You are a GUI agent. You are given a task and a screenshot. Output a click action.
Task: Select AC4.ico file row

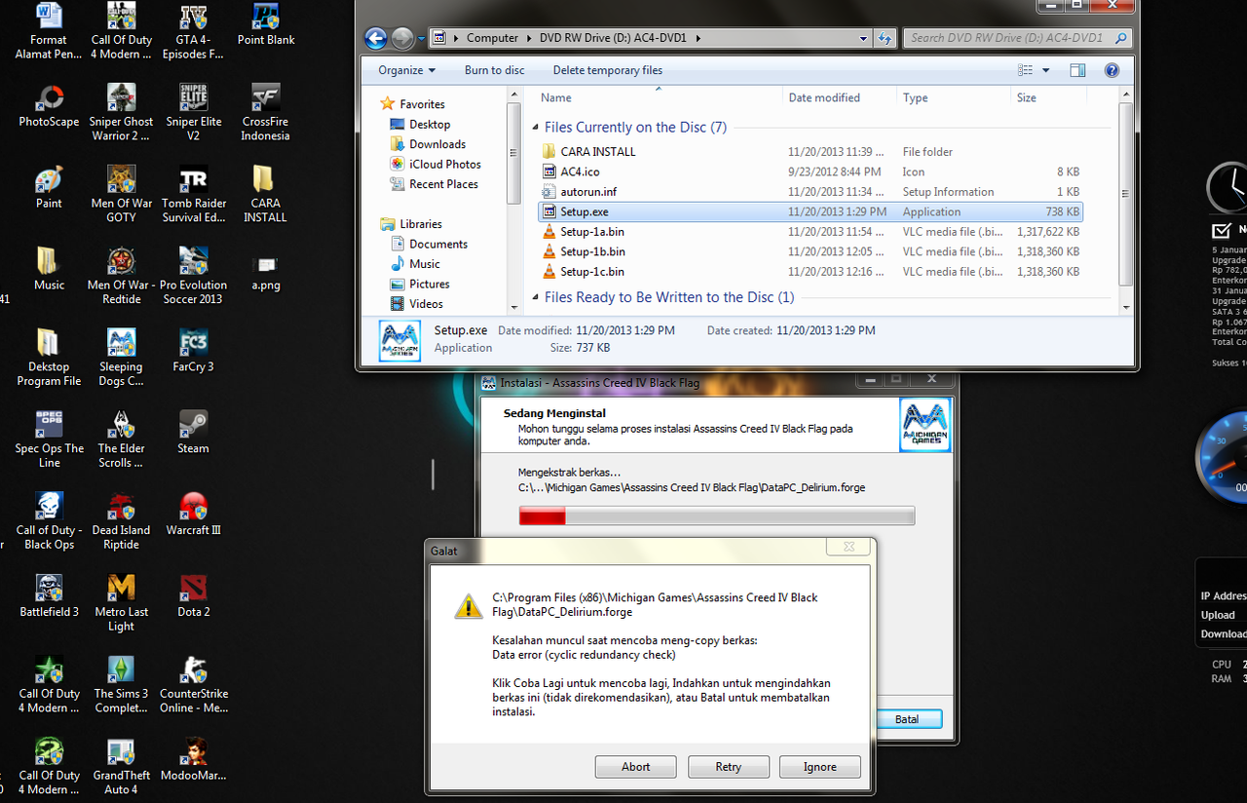pyautogui.click(x=810, y=172)
